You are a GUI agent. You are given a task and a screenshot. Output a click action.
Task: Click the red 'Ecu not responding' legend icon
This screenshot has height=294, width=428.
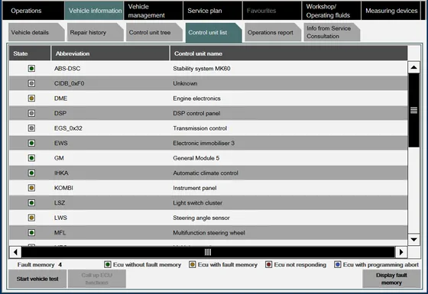pyautogui.click(x=268, y=264)
